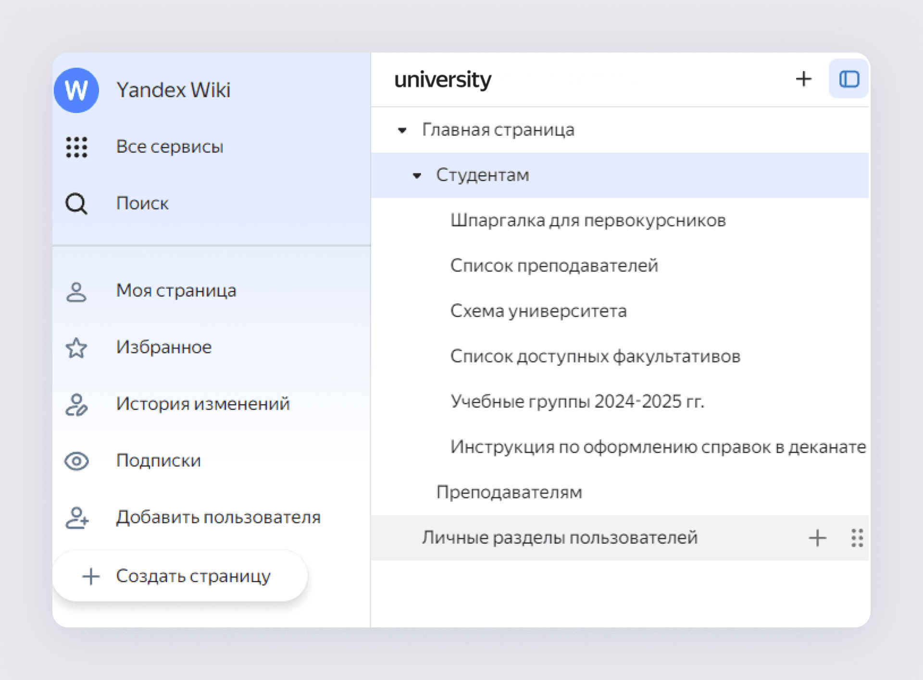923x680 pixels.
Task: Click the subscriptions eye icon
Action: coord(76,461)
